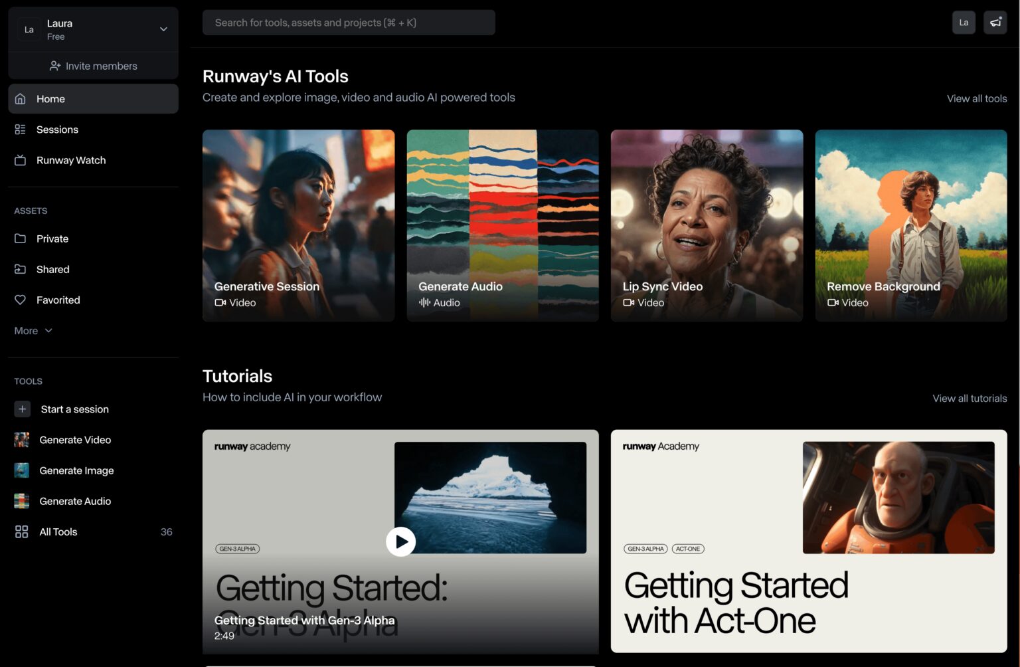Viewport: 1020px width, 667px height.
Task: Click the All Tools grid icon
Action: pos(22,531)
